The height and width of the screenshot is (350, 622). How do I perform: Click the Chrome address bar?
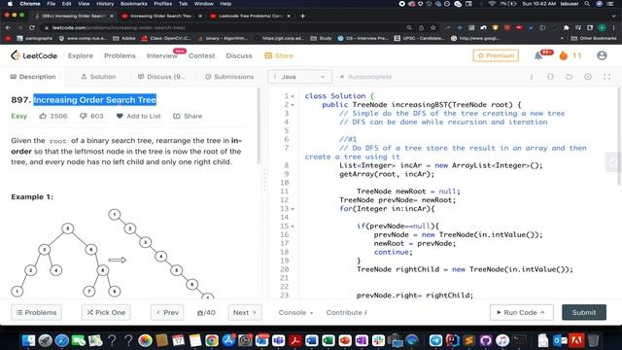click(223, 28)
